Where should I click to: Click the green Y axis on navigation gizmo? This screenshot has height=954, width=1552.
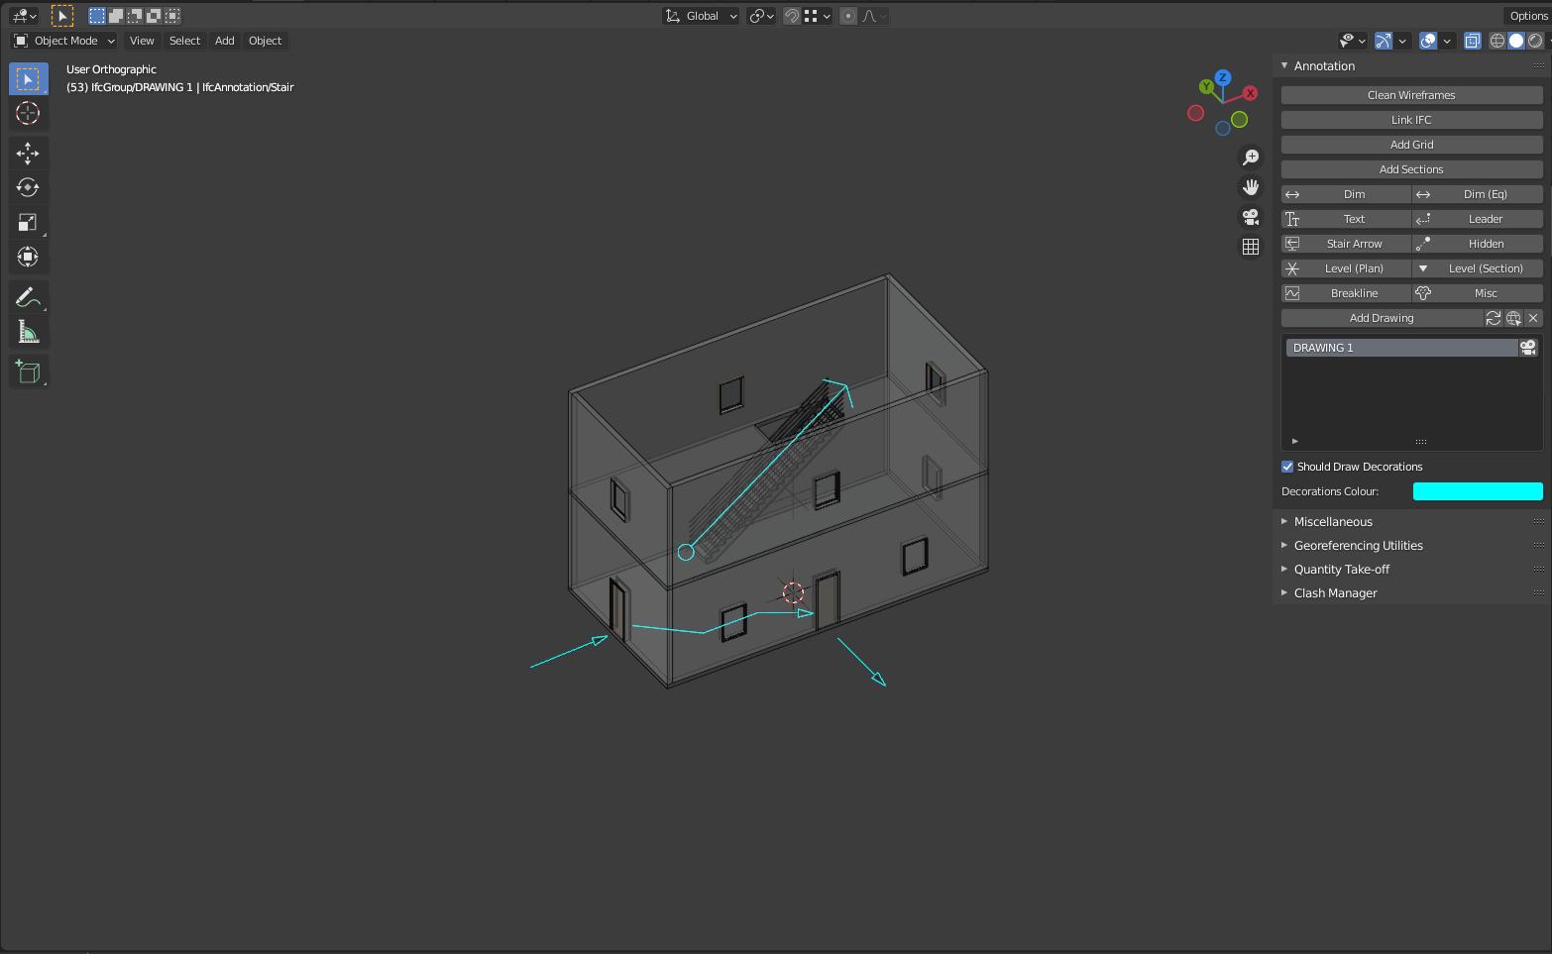(x=1206, y=86)
